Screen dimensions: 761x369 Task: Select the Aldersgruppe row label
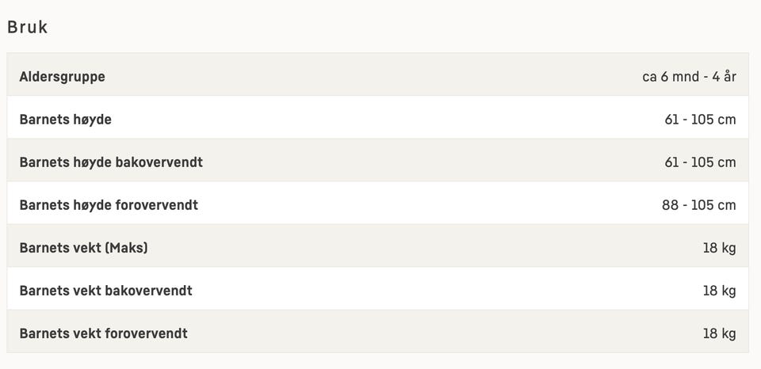(x=62, y=77)
